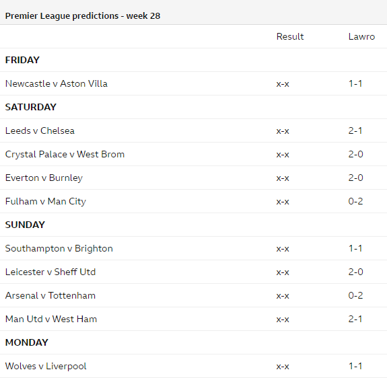The image size is (387, 378).
Task: Select the Lawro column header
Action: click(361, 36)
